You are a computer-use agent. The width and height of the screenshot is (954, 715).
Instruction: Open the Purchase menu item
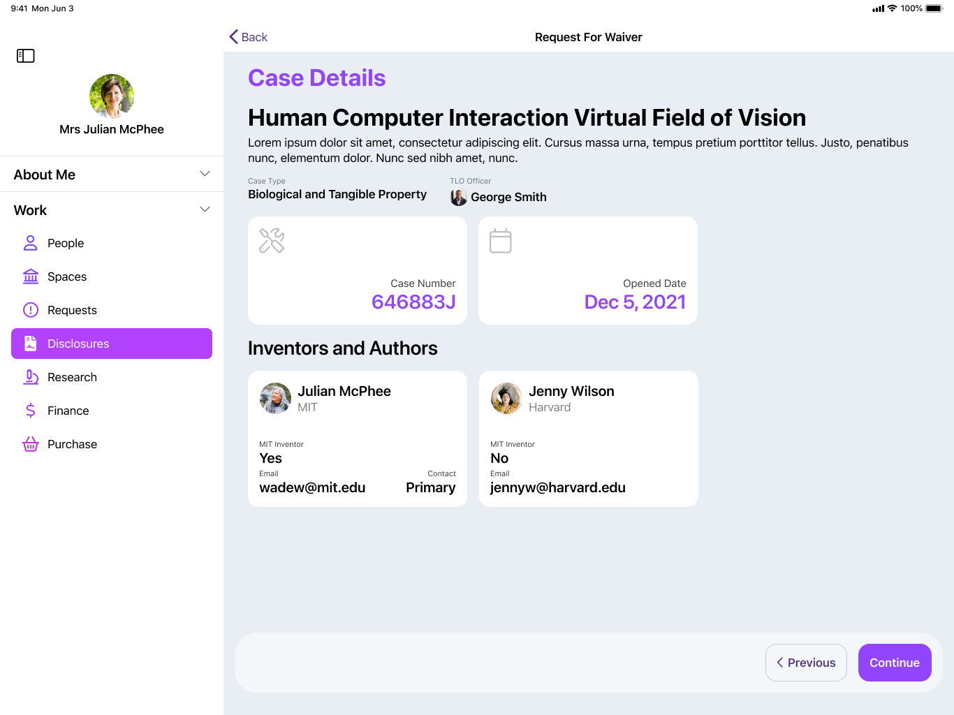coord(72,444)
